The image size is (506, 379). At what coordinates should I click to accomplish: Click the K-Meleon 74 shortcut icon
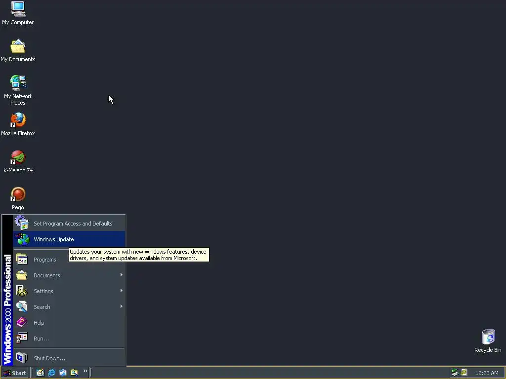pyautogui.click(x=18, y=161)
